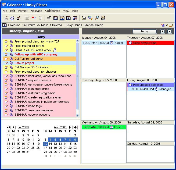This screenshot has height=170, width=176.
Task: Click the red flag toolbar icon
Action: (x=34, y=18)
